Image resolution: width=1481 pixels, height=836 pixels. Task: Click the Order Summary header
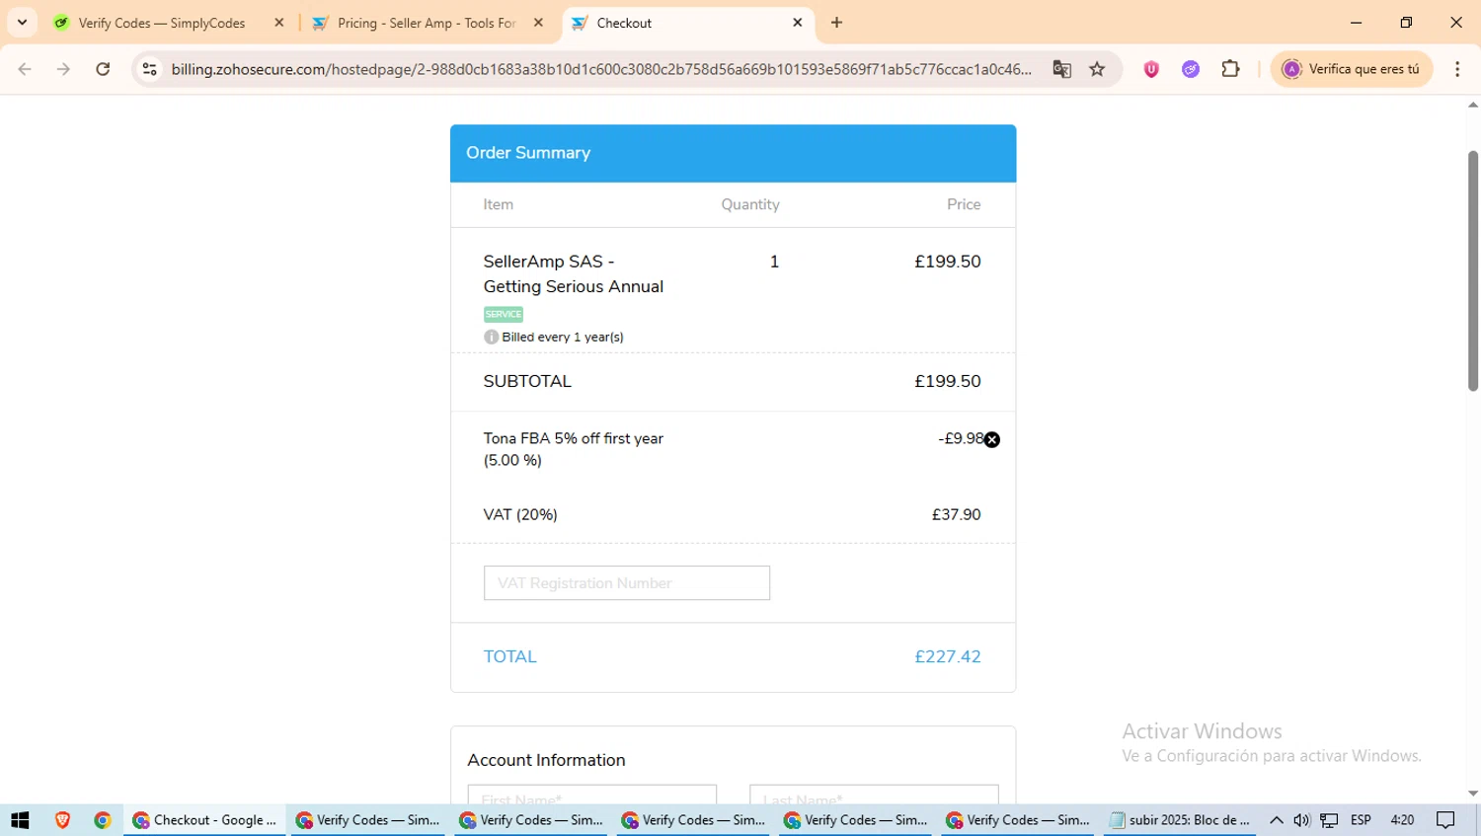[x=733, y=153]
